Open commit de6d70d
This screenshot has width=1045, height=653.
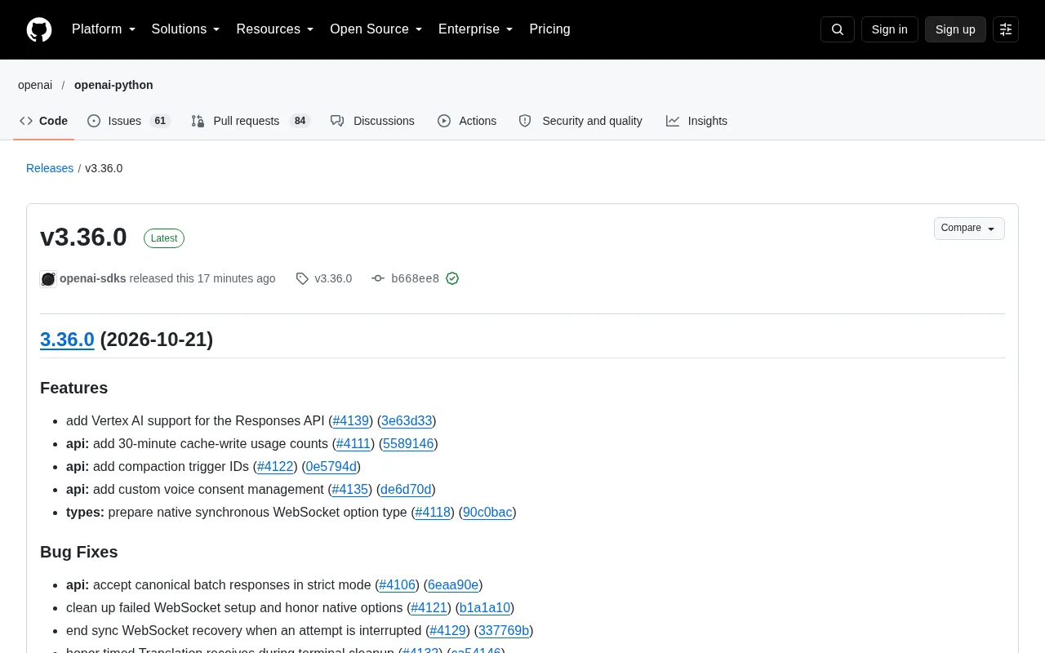coord(406,490)
